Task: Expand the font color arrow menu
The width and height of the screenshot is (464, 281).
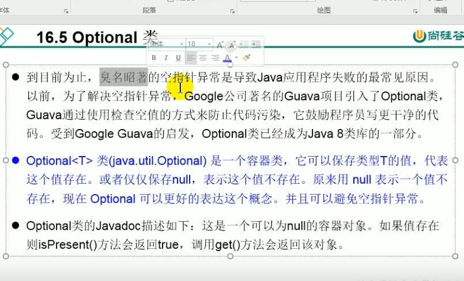Action: point(236,58)
